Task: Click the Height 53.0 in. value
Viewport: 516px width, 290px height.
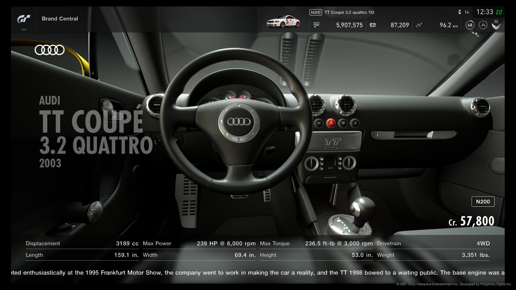Action: click(362, 255)
